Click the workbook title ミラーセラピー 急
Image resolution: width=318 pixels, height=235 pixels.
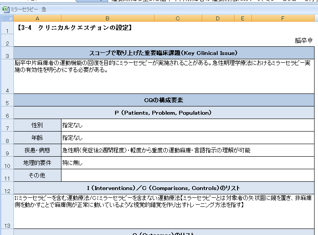[x=29, y=10]
